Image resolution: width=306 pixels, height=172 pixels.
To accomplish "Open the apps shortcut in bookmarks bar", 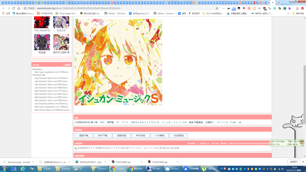I will pos(6,14).
